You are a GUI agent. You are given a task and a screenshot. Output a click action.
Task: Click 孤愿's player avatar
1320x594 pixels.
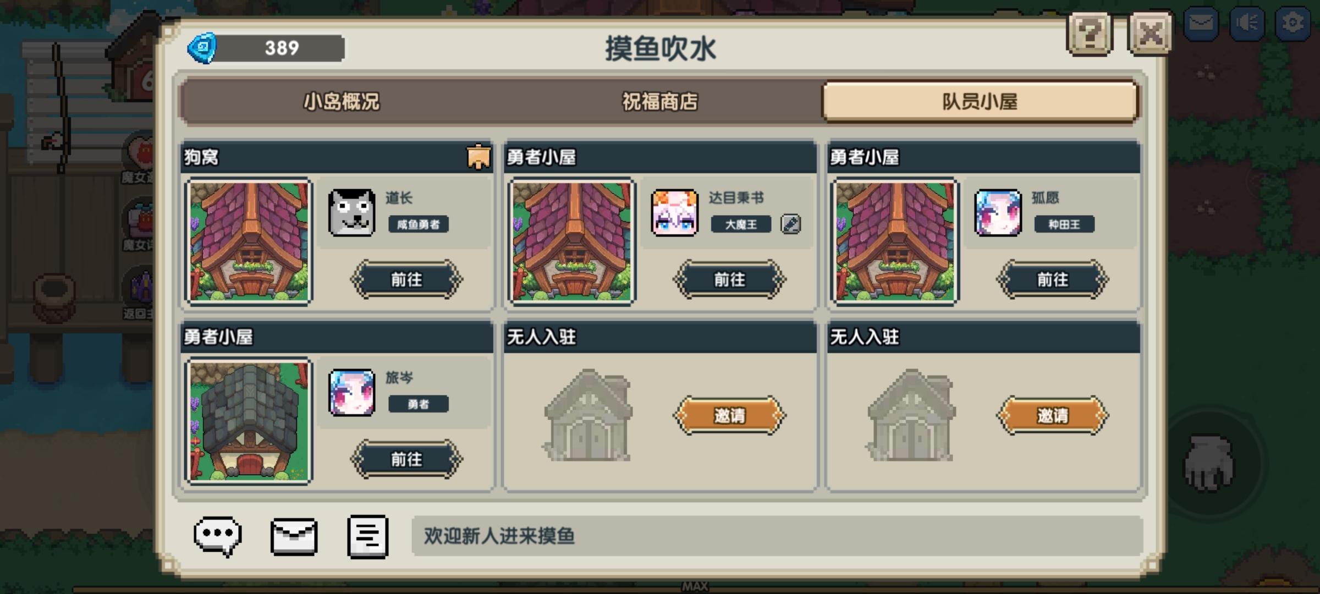tap(998, 213)
